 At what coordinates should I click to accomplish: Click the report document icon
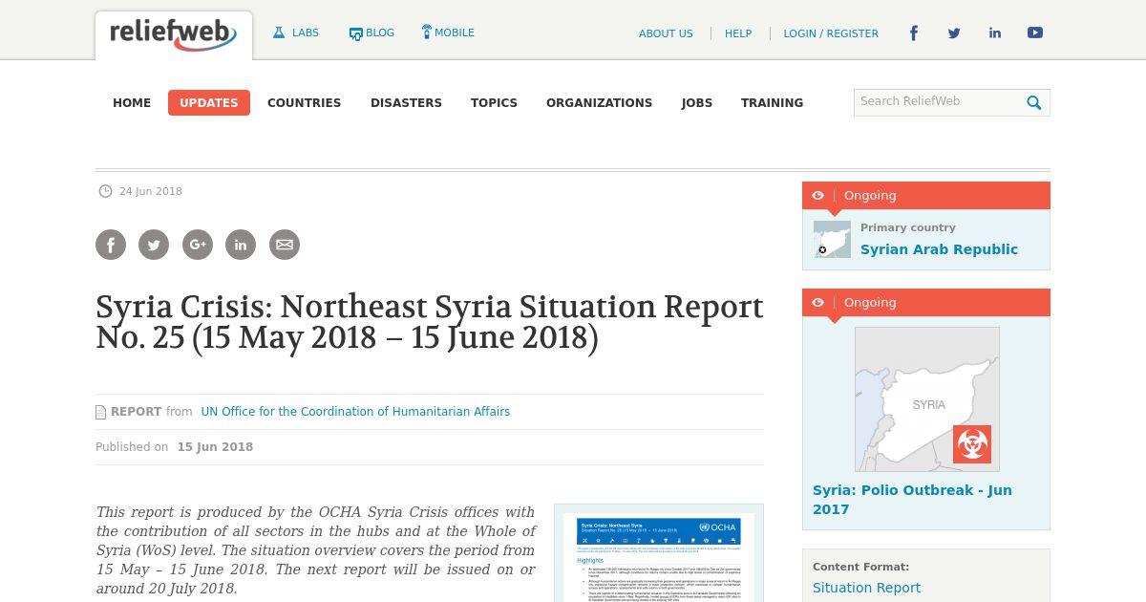[x=100, y=413]
